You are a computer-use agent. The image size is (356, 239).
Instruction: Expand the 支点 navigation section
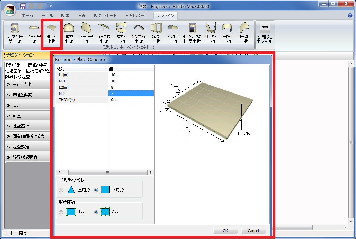27,105
